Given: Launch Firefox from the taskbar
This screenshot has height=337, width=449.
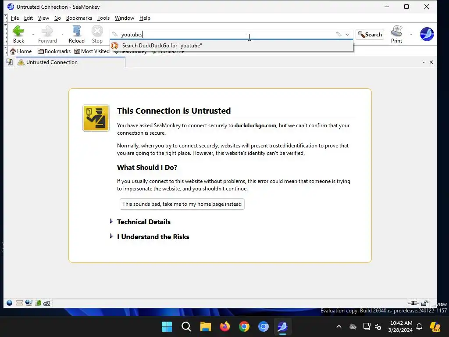Looking at the screenshot, I should tap(225, 326).
